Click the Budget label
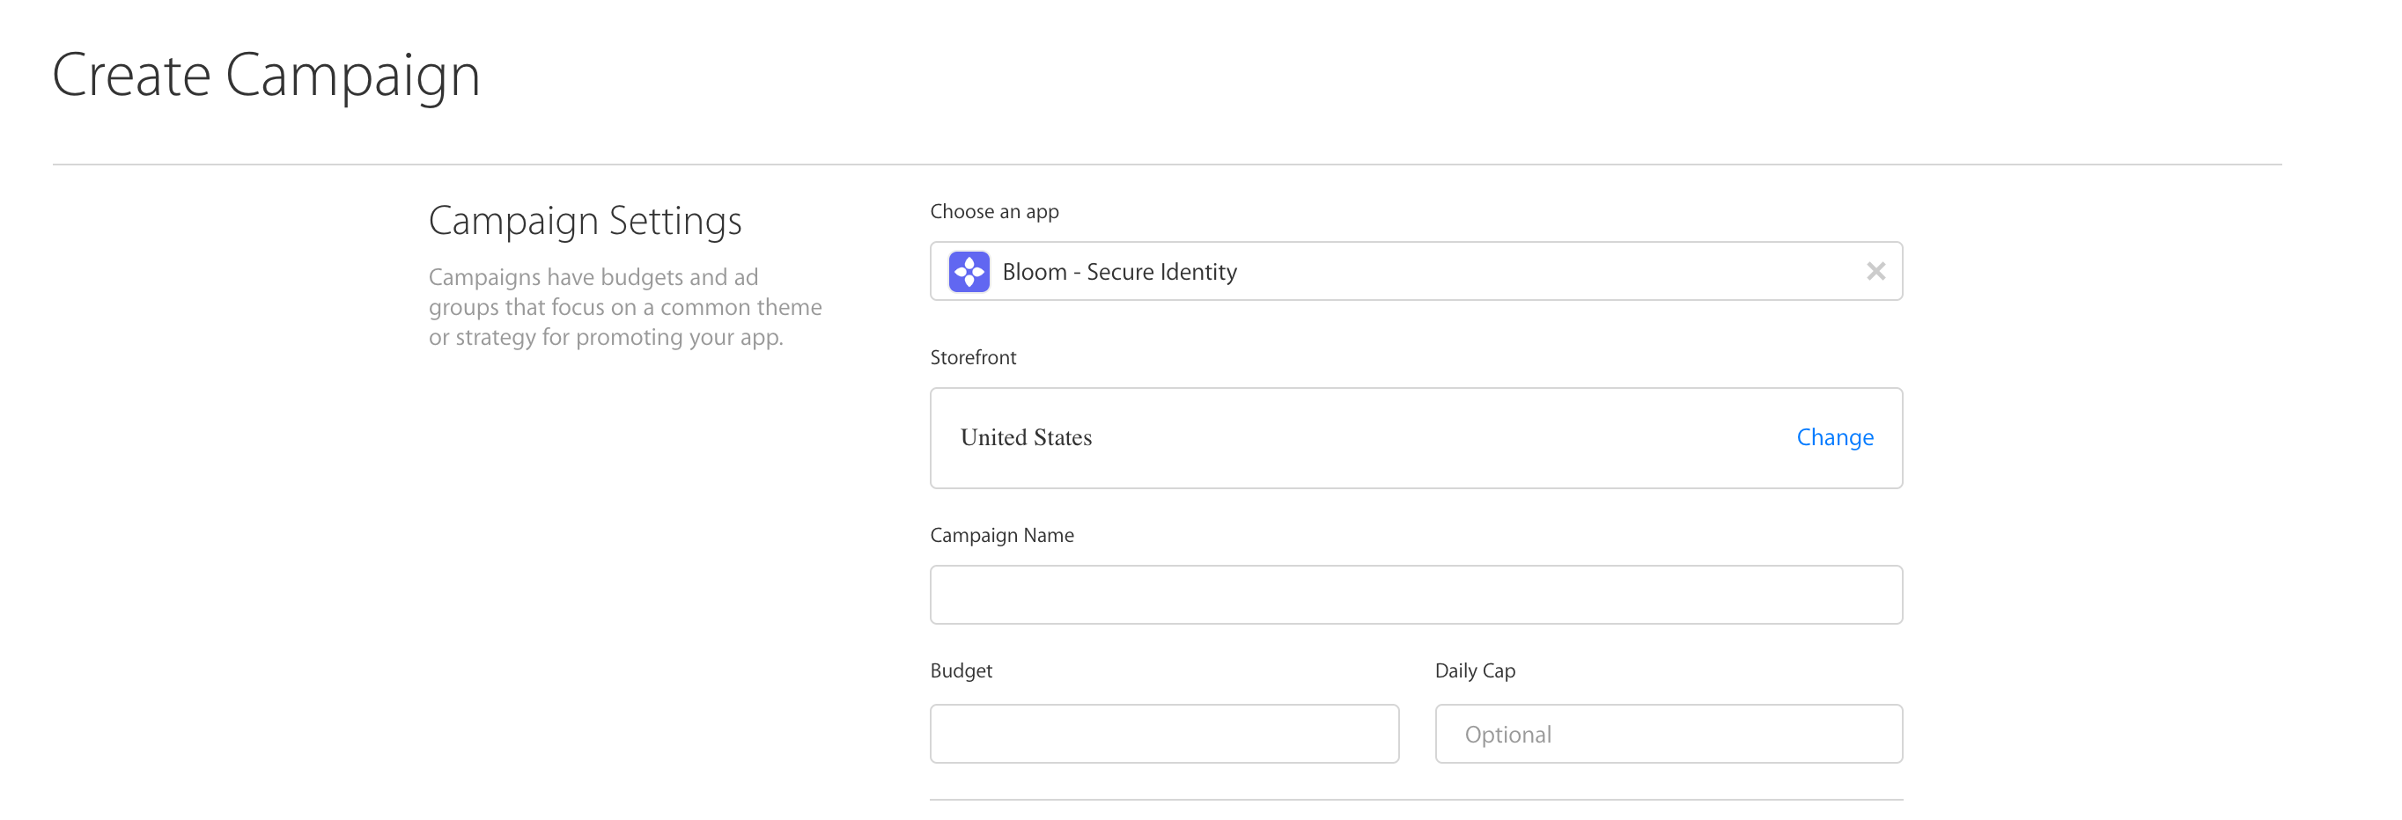This screenshot has height=820, width=2402. [x=961, y=671]
